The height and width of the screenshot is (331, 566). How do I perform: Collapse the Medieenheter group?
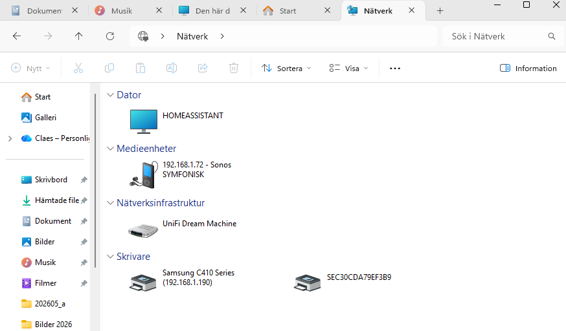tap(110, 149)
